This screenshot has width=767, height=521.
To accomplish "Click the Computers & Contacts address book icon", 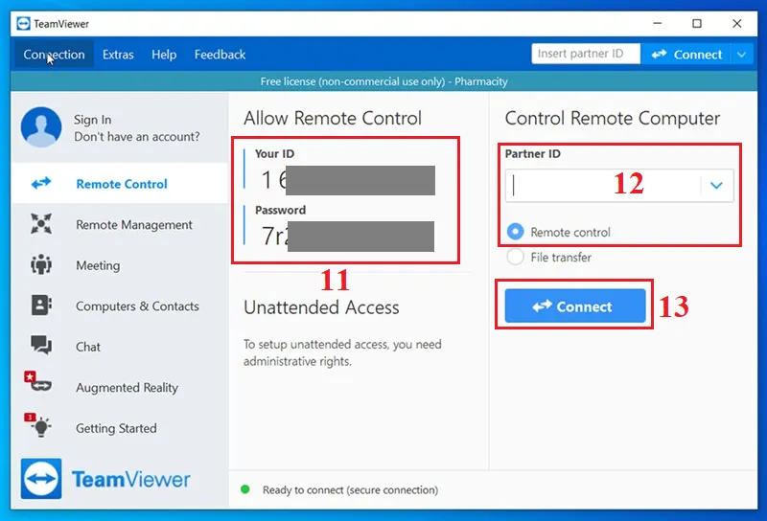I will [41, 305].
